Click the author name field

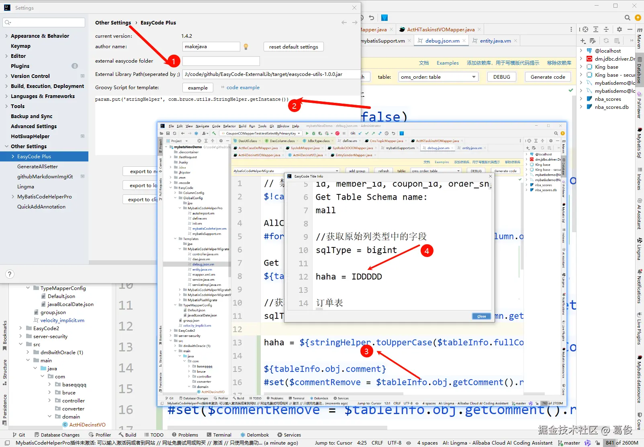[x=211, y=47]
